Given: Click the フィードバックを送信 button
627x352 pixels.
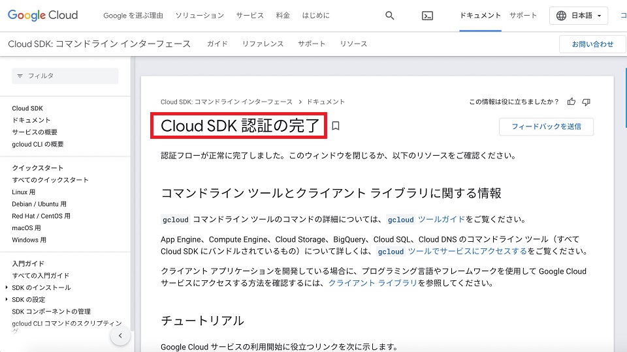Looking at the screenshot, I should pos(546,126).
